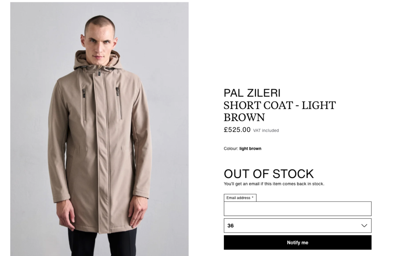Click the Email address * field label
Screen dimensions: 408x256
[x=240, y=198]
